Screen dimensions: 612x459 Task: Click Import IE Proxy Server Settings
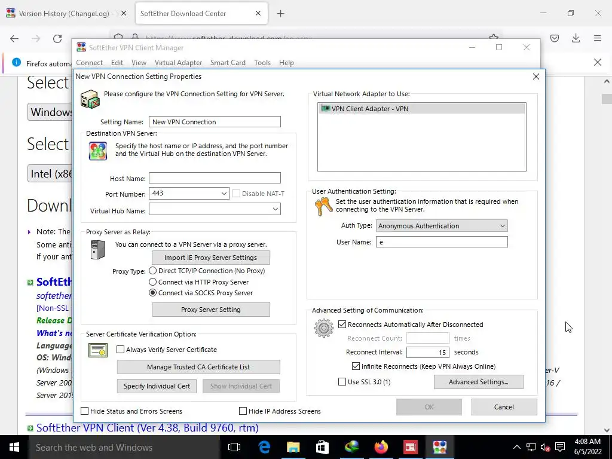(x=211, y=258)
